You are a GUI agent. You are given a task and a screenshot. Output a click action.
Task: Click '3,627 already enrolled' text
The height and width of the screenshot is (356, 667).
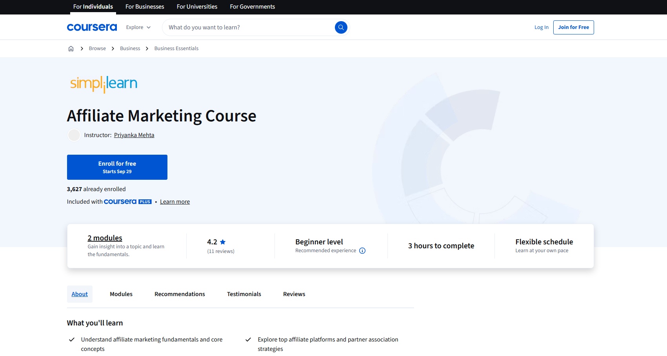click(96, 189)
